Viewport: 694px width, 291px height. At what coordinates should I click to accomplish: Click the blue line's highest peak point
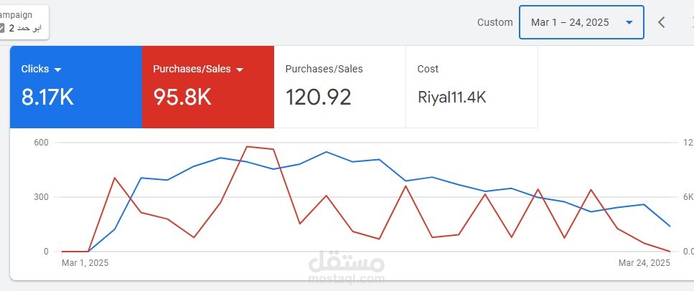pyautogui.click(x=327, y=152)
